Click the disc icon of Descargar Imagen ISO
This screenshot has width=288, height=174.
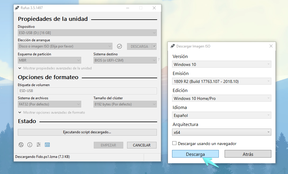tap(173, 46)
